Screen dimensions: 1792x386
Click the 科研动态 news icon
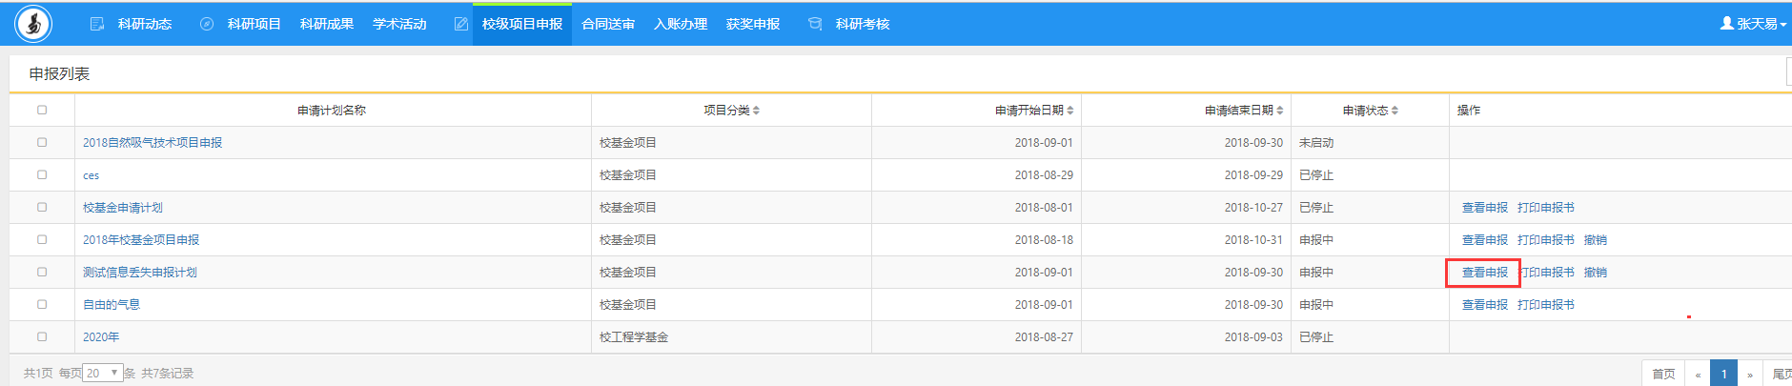point(97,24)
